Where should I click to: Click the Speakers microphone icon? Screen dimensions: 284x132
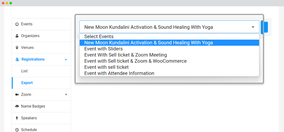pos(17,118)
